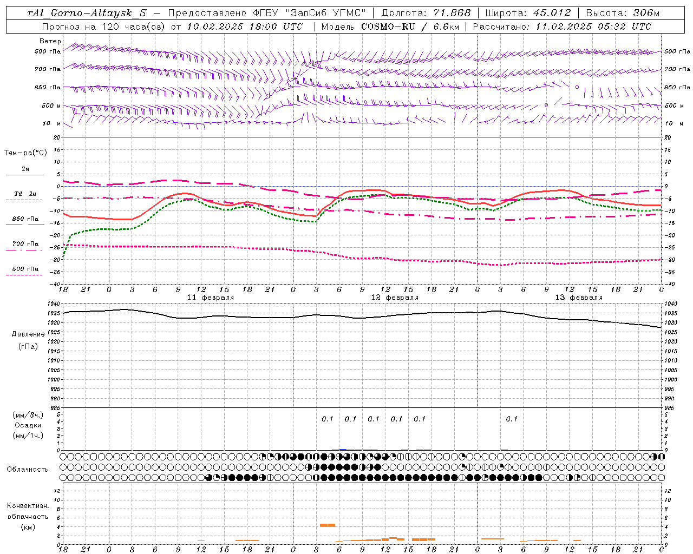Viewport: 693px width, 554px height.
Task: Click the latitude value Широта: 45.012
Action: [x=528, y=14]
